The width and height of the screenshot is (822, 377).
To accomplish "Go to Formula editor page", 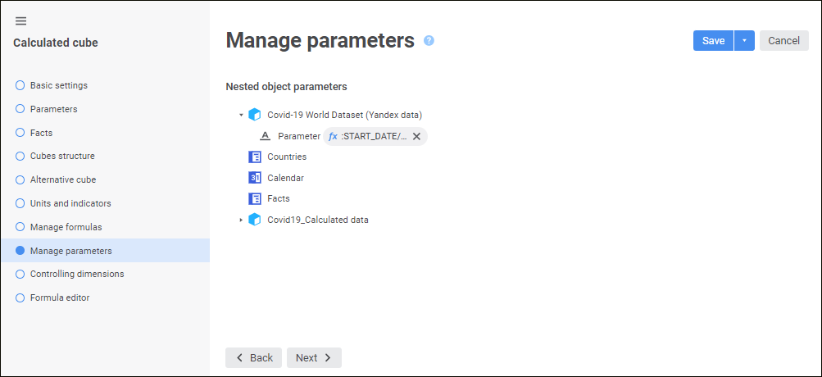I will [59, 298].
